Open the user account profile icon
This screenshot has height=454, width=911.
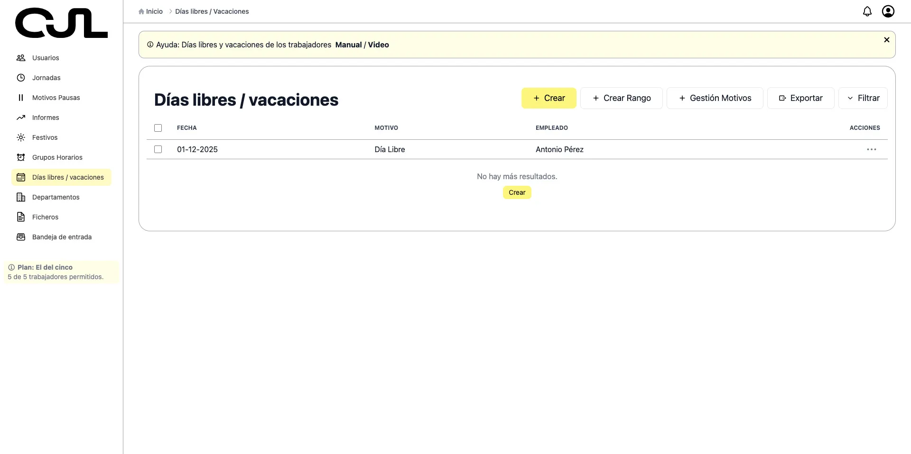coord(888,11)
